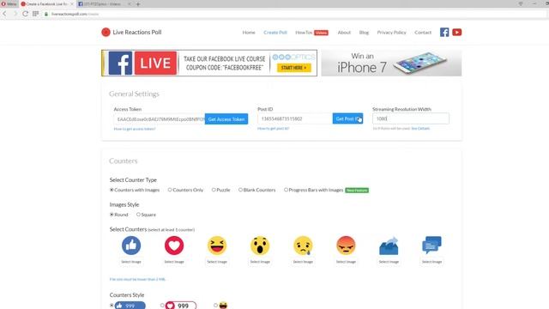Select the Comments speech-bubble counter
This screenshot has height=309, width=549.
coord(431,245)
